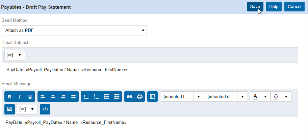Click the Save button
308x138 pixels.
click(x=255, y=7)
